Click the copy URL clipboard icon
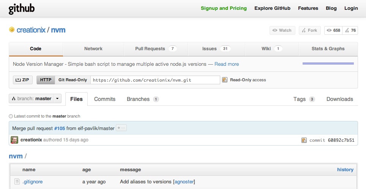The image size is (366, 189). [x=224, y=80]
